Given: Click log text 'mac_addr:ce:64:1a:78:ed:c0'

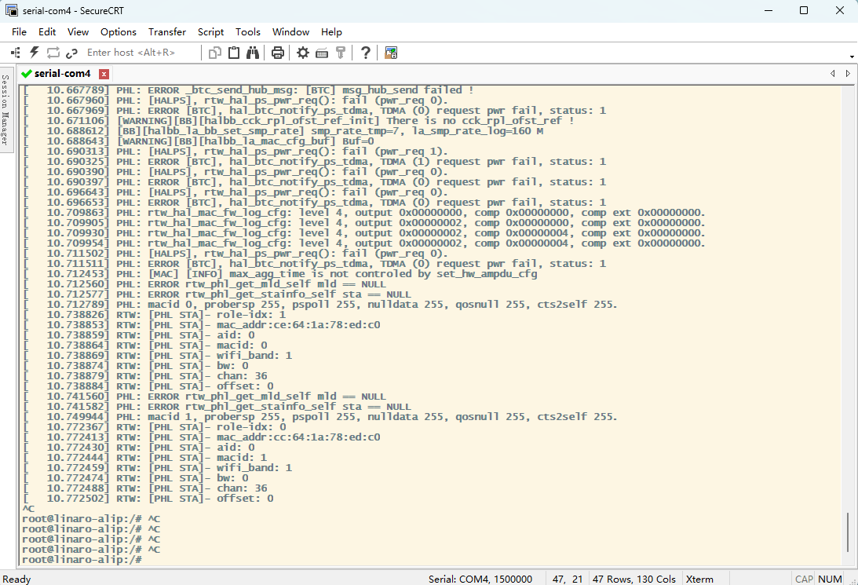Looking at the screenshot, I should 298,324.
